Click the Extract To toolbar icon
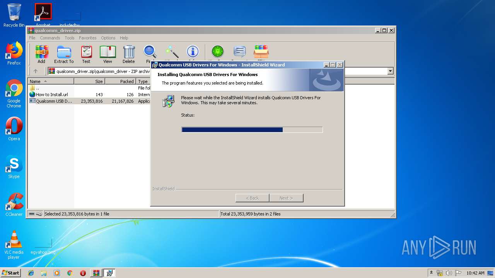This screenshot has height=278, width=495. [x=64, y=54]
